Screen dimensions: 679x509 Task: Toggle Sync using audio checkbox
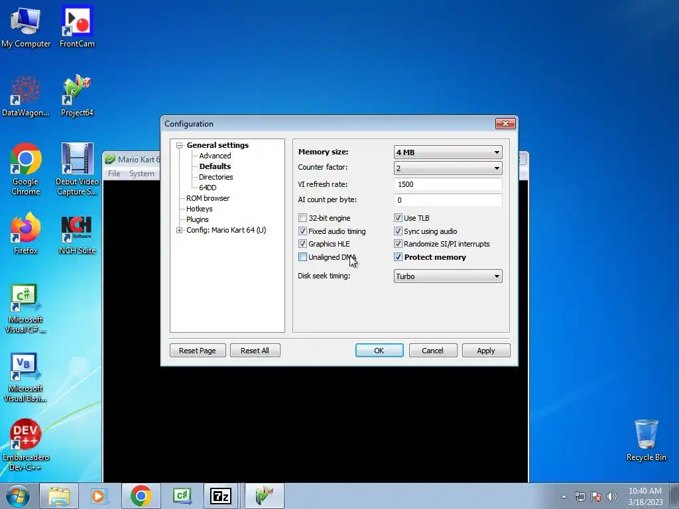pyautogui.click(x=398, y=231)
